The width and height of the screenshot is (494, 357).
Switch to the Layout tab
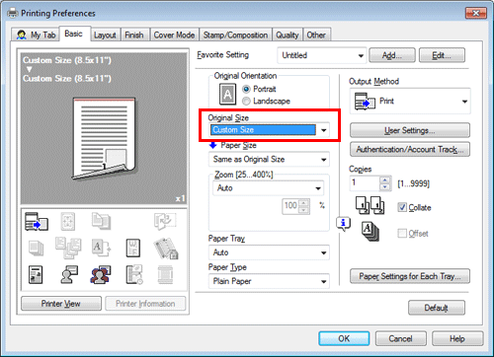[105, 35]
